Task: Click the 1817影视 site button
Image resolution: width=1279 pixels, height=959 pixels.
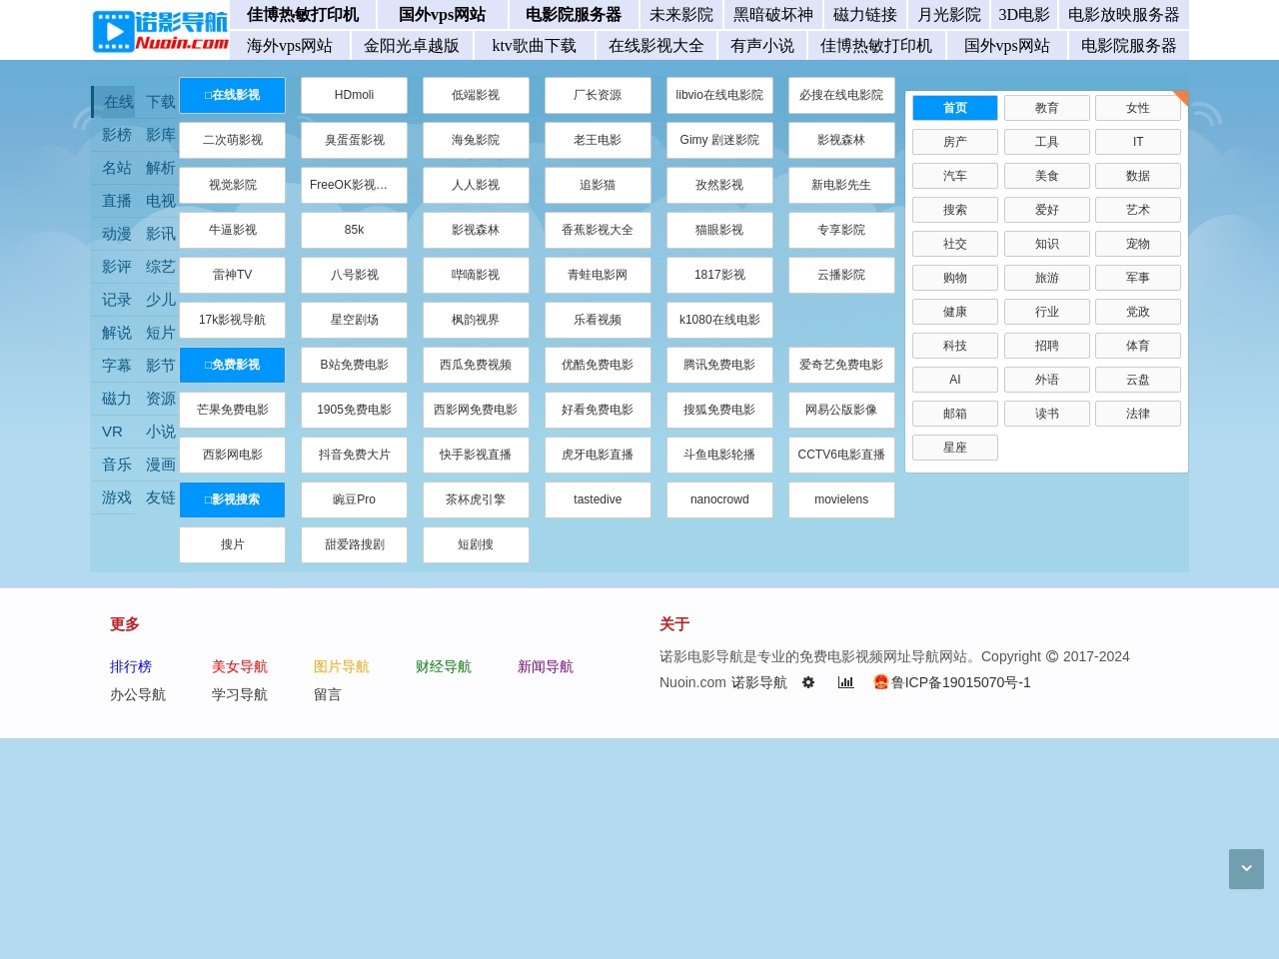Action: (719, 275)
